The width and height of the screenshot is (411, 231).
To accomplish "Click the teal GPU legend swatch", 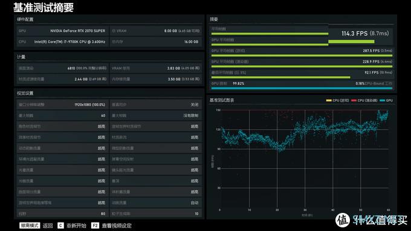I will (383, 101).
